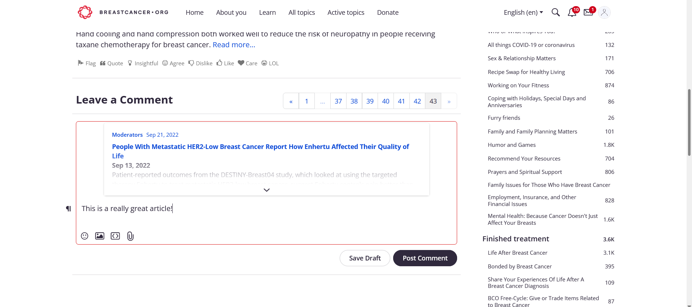Image resolution: width=692 pixels, height=307 pixels.
Task: Open the Breastcancer.org logo homepage
Action: [123, 12]
